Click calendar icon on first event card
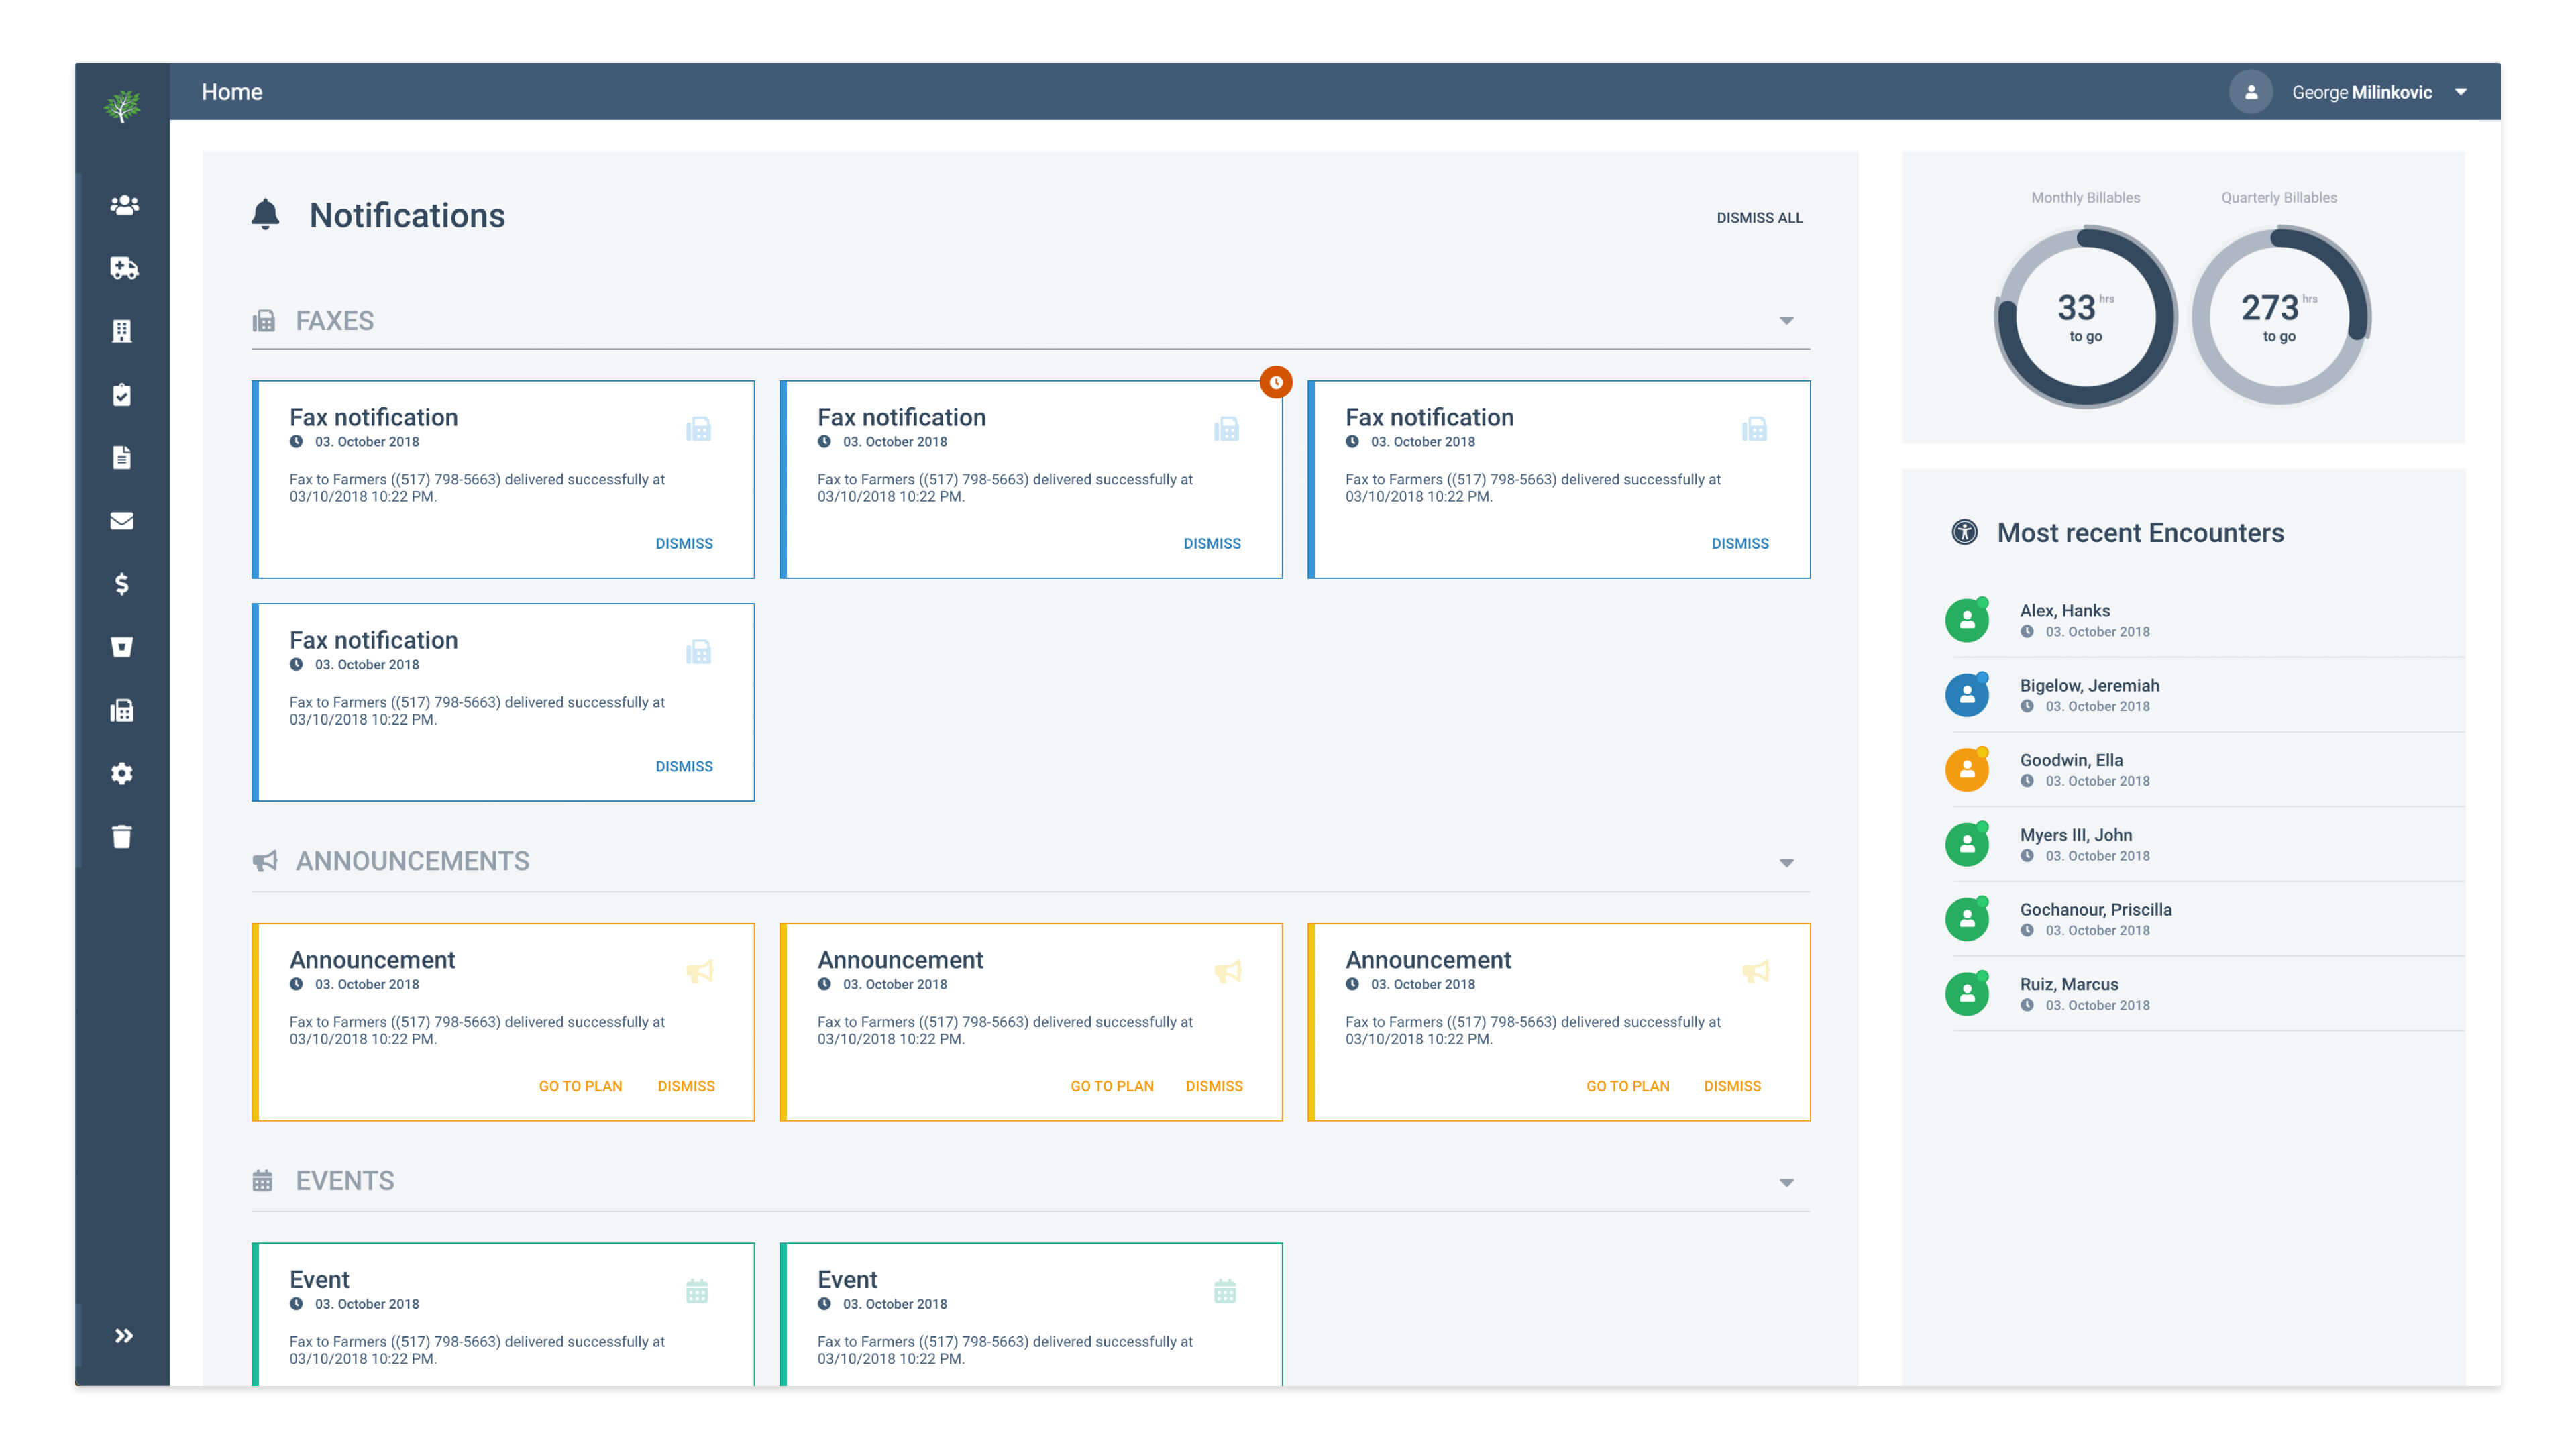The image size is (2576, 1449). point(697,1291)
